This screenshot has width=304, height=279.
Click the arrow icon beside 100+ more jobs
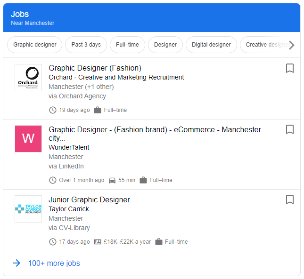coord(16,263)
